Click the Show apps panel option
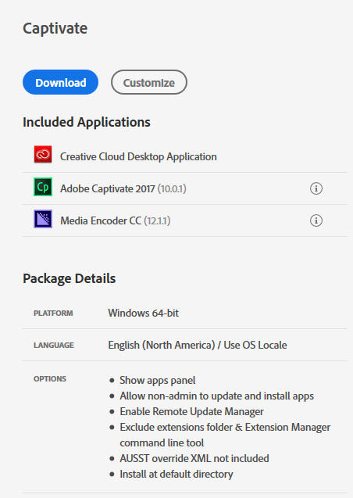This screenshot has width=353, height=498. pyautogui.click(x=157, y=381)
